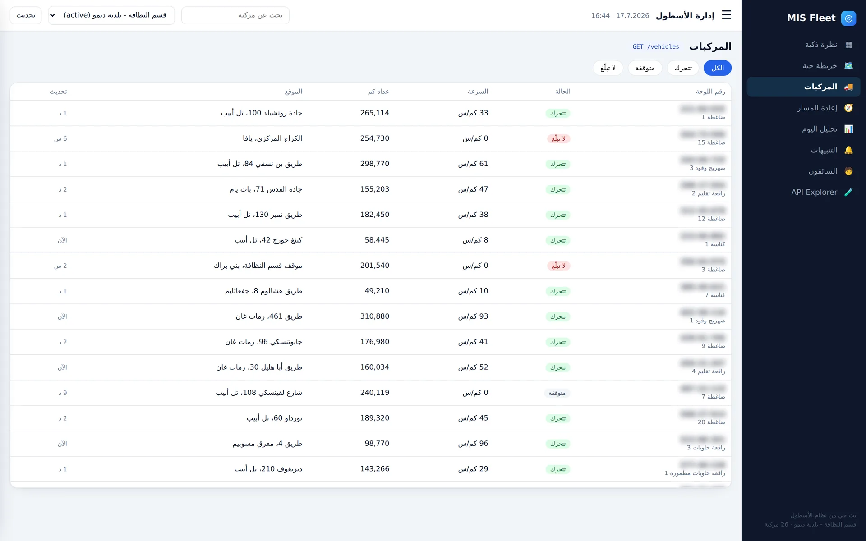Viewport: 866px width, 541px height.
Task: Click the تحديث column header
Action: click(58, 92)
